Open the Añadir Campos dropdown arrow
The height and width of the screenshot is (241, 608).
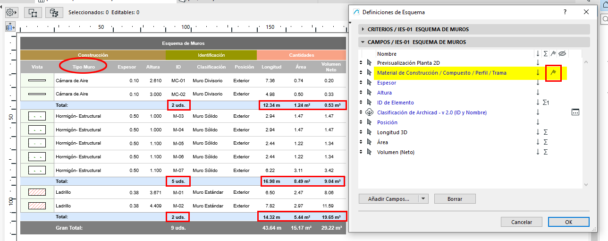tap(423, 199)
